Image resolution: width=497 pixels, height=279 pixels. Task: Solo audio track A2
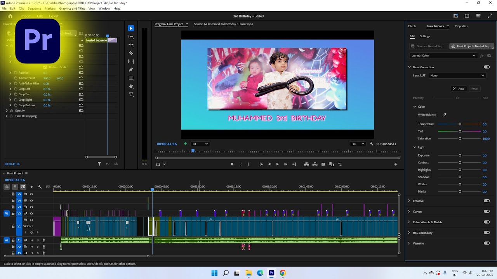[38, 247]
